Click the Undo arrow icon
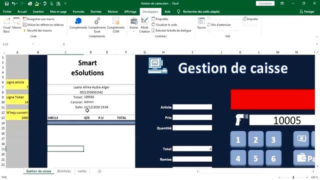The height and width of the screenshot is (180, 320). pos(13,3)
